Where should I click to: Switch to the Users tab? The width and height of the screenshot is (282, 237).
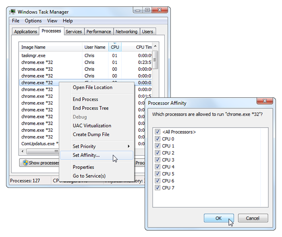(147, 32)
